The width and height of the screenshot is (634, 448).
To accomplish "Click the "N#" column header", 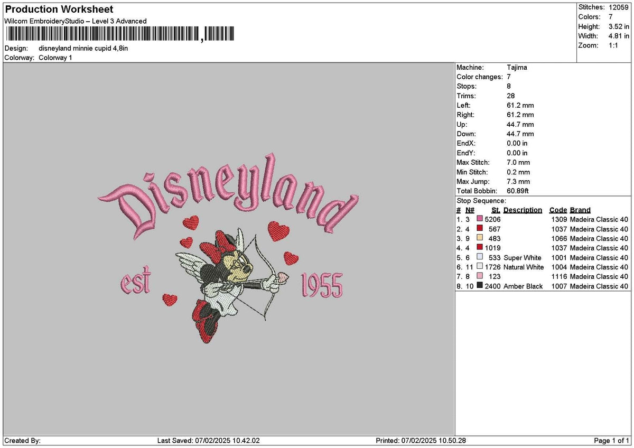I will [470, 210].
